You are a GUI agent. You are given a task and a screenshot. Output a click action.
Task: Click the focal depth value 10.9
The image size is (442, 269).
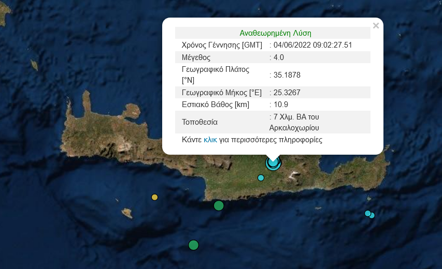point(281,104)
